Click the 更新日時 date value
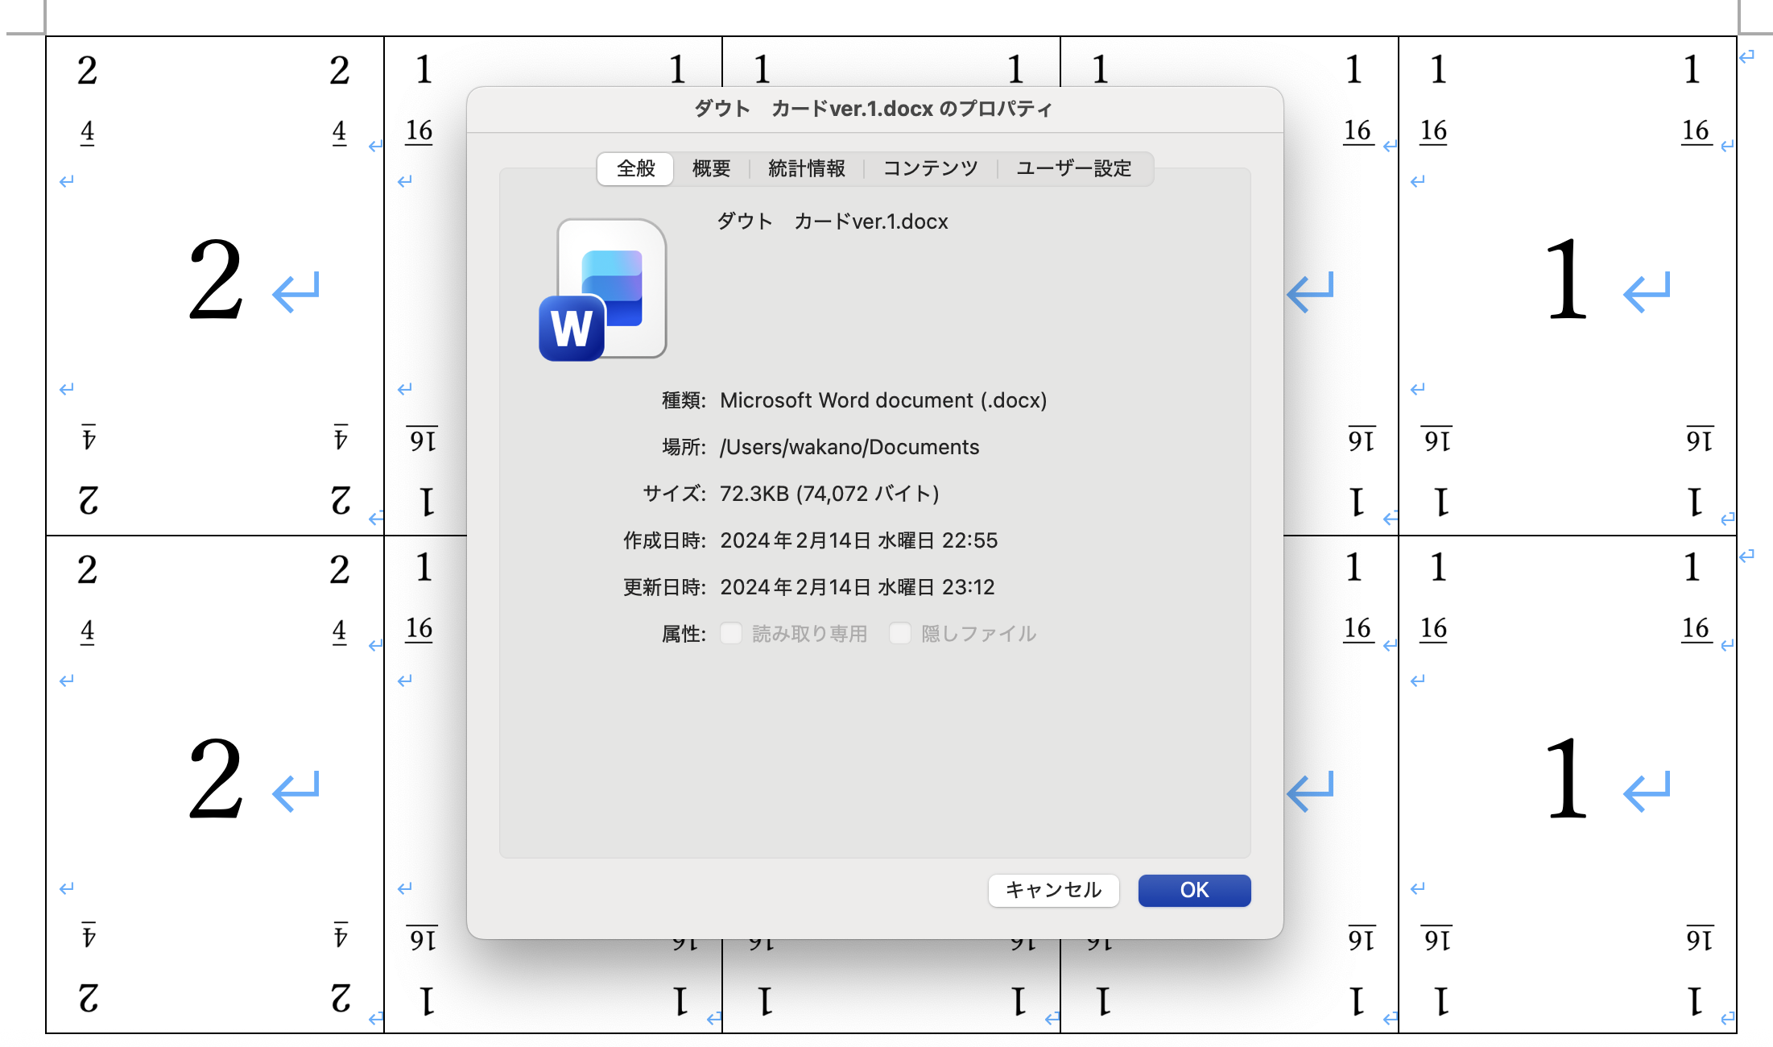Viewport: 1773px width, 1047px height. point(857,587)
